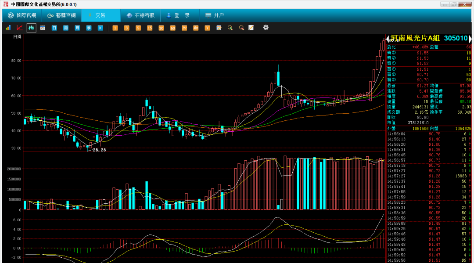Screen dimensions: 474x263
Task: Go to the previous product with the left arrow
Action: click(x=388, y=38)
